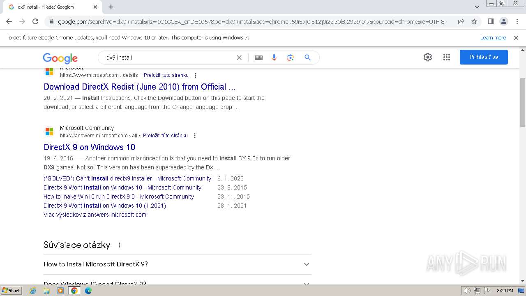This screenshot has height=296, width=526.
Task: Launch Internet Explorer from the taskbar
Action: (32, 291)
